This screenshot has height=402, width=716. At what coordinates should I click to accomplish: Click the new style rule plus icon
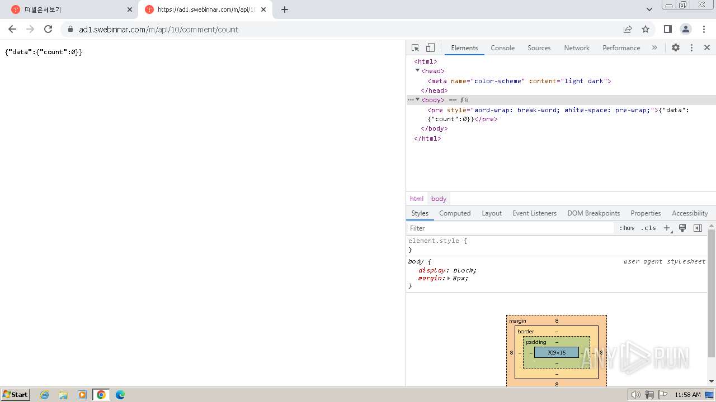667,228
